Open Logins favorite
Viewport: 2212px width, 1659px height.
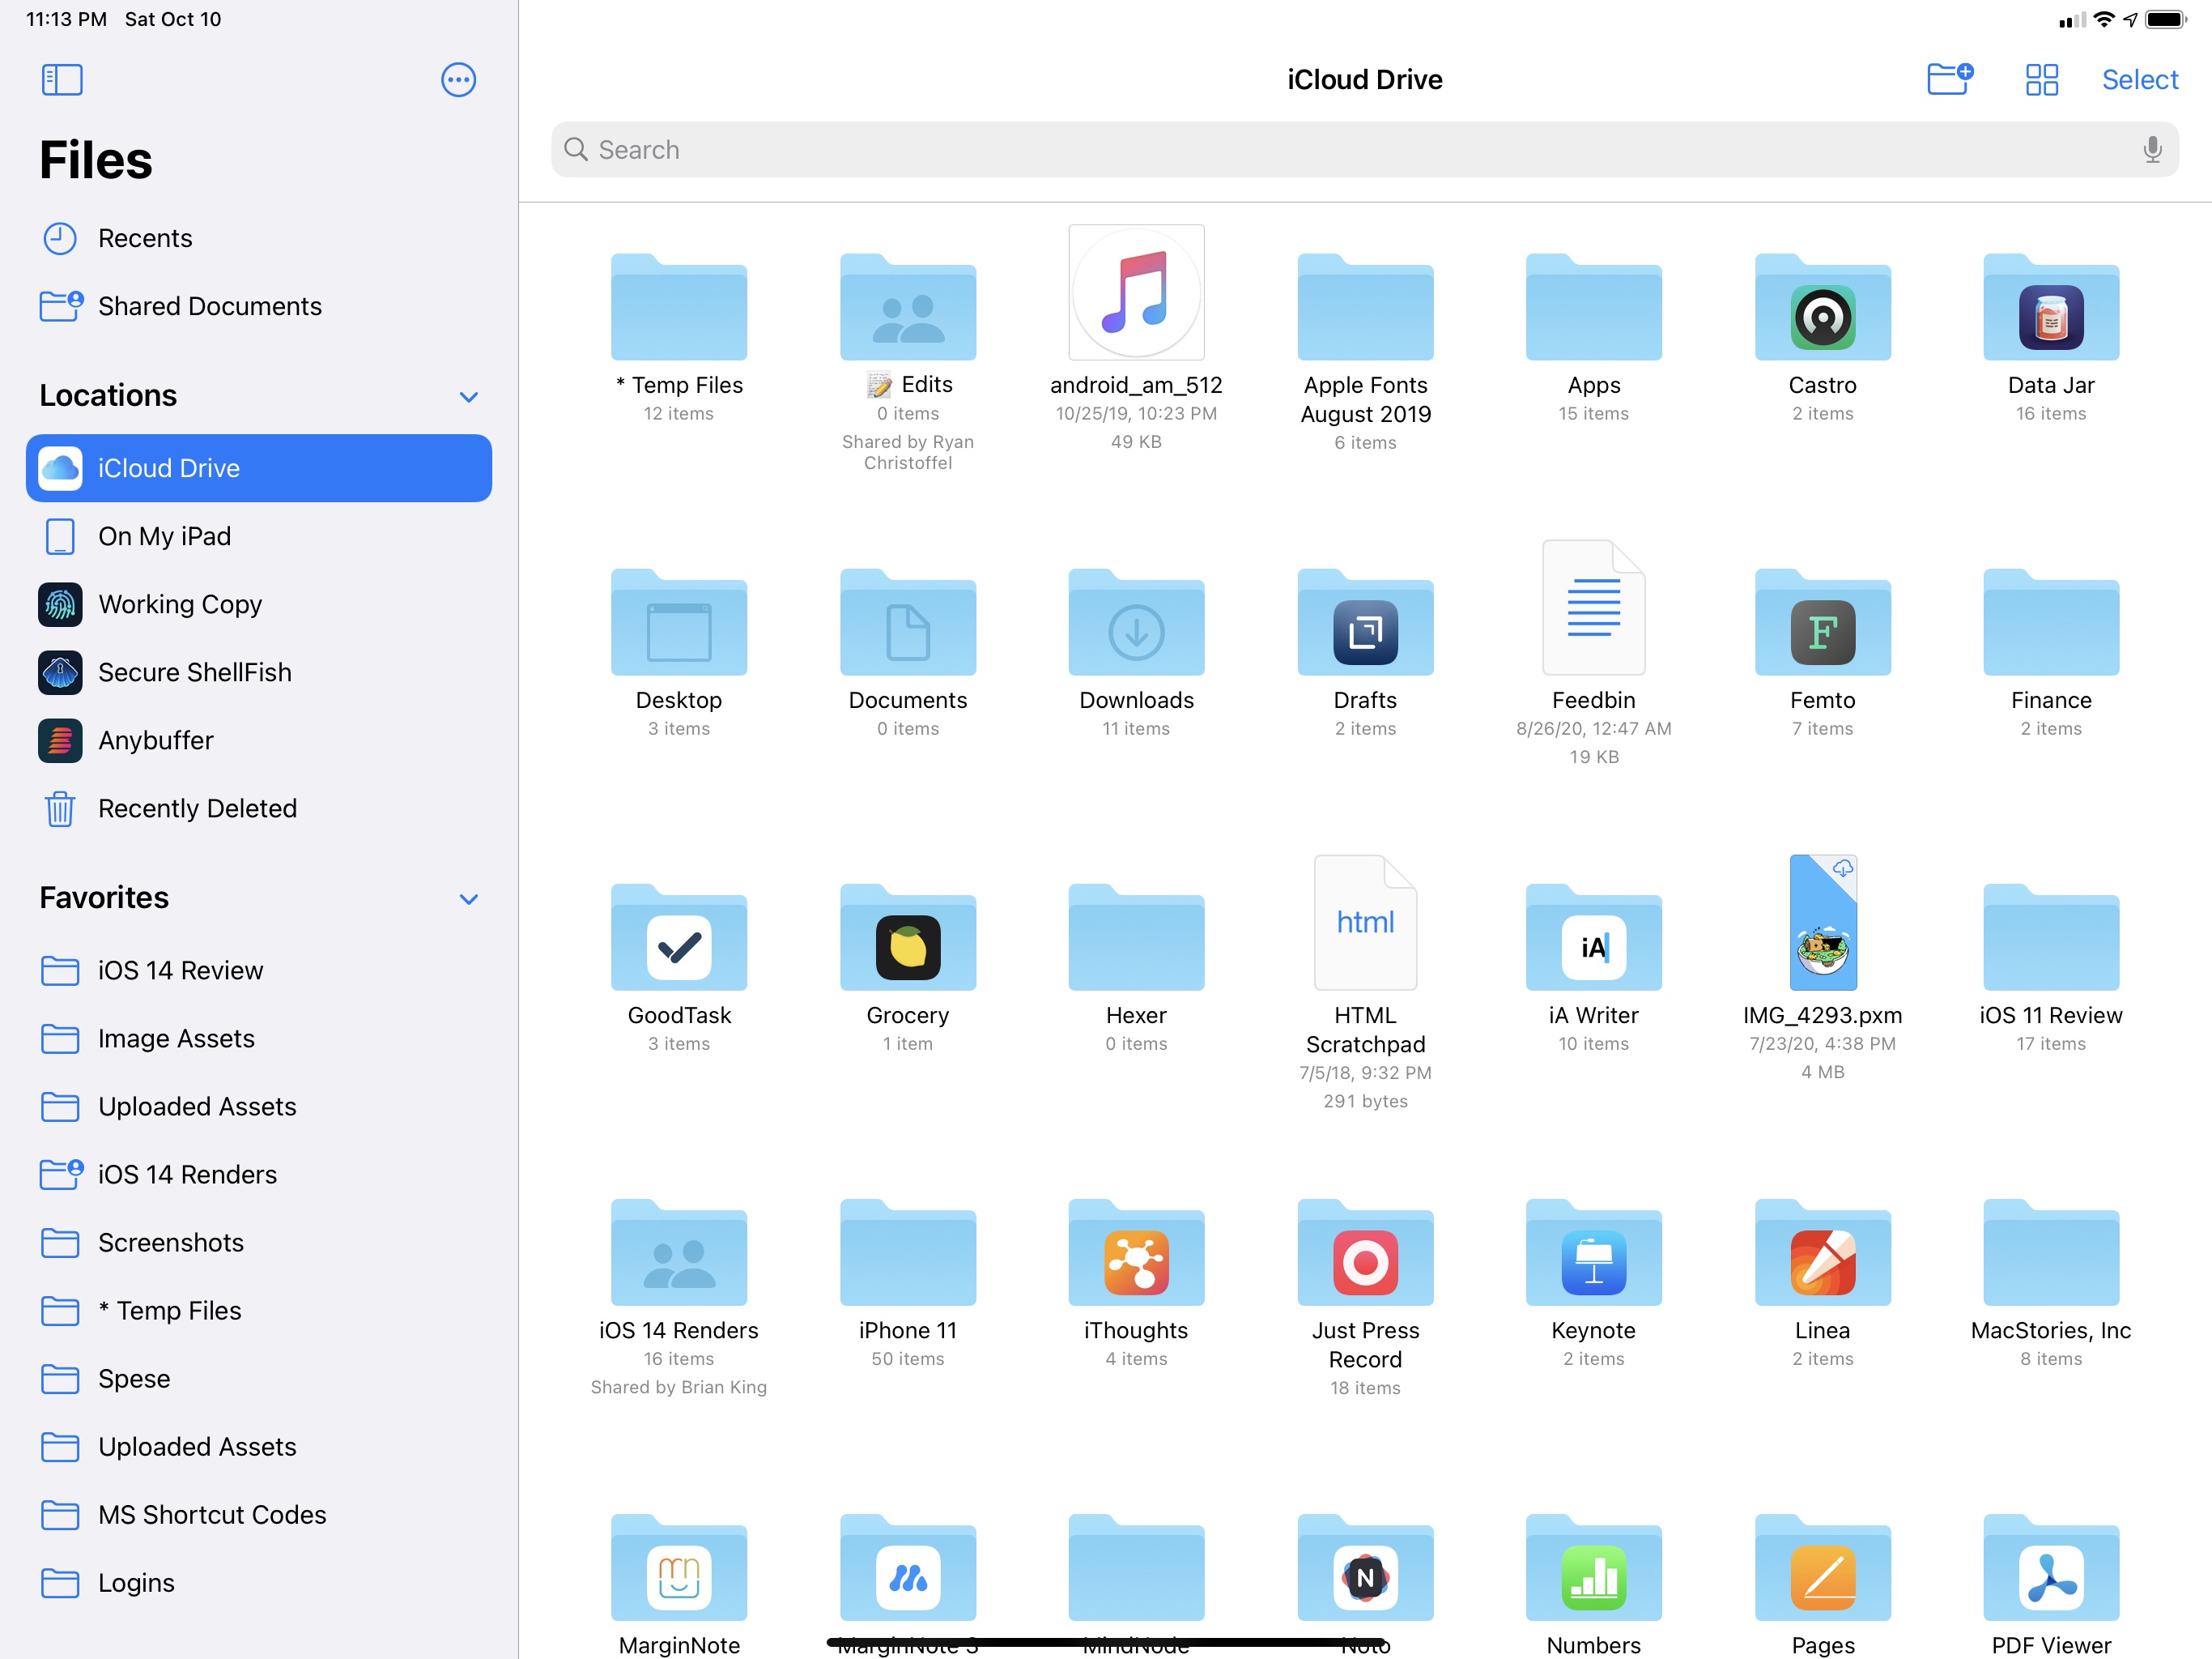(259, 1583)
